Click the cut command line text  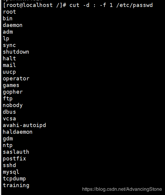pos(111,5)
